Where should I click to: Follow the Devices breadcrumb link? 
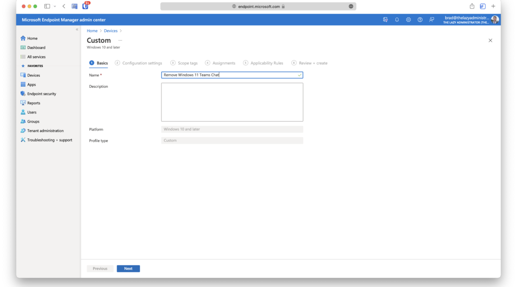click(111, 31)
